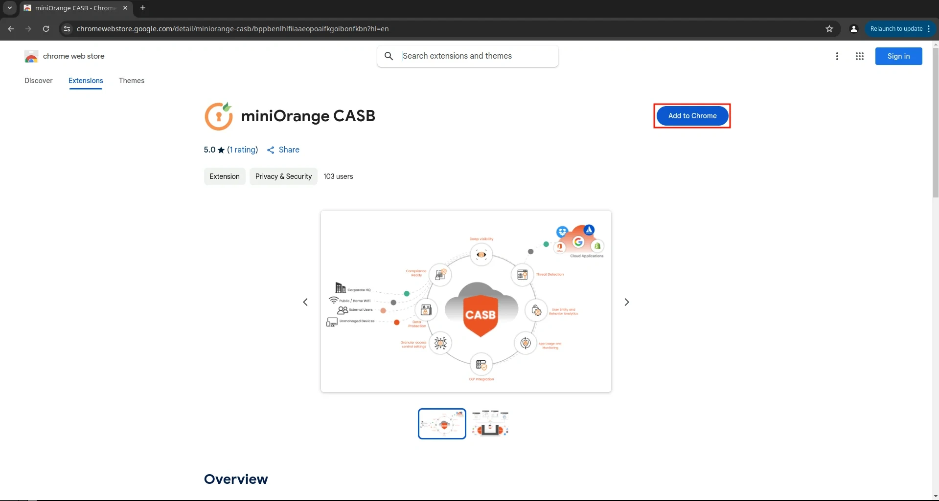The width and height of the screenshot is (939, 501).
Task: Reload the page
Action: tap(46, 29)
